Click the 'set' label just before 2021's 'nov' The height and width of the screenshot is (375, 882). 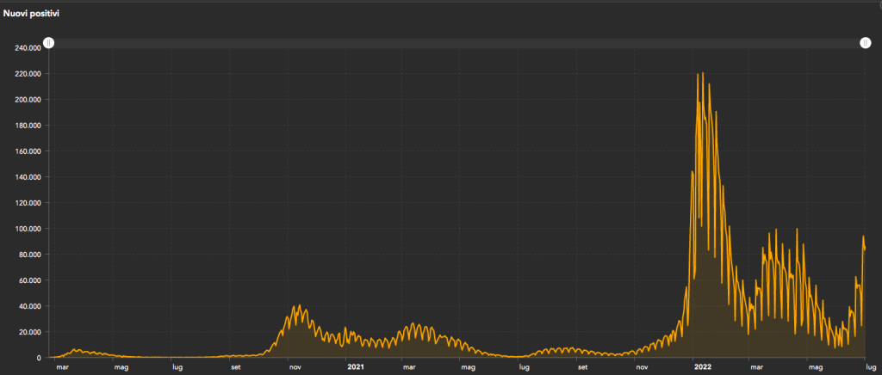click(x=583, y=366)
